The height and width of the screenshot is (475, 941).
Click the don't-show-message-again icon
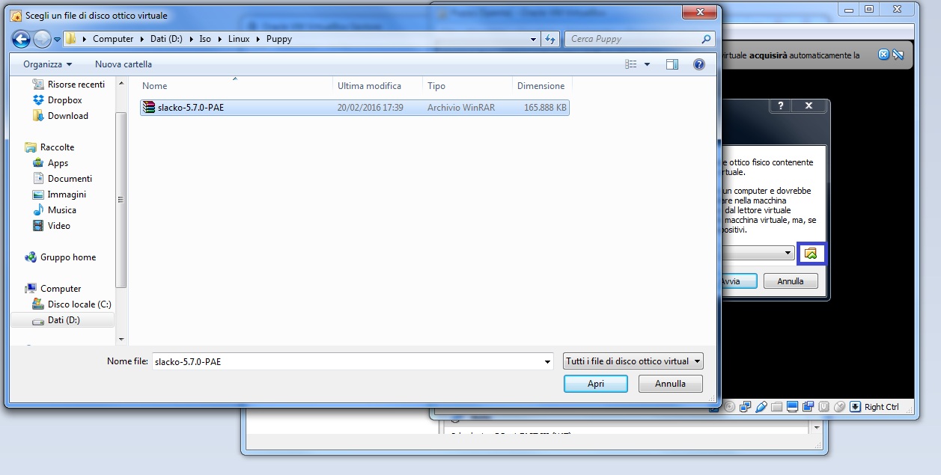[x=899, y=55]
